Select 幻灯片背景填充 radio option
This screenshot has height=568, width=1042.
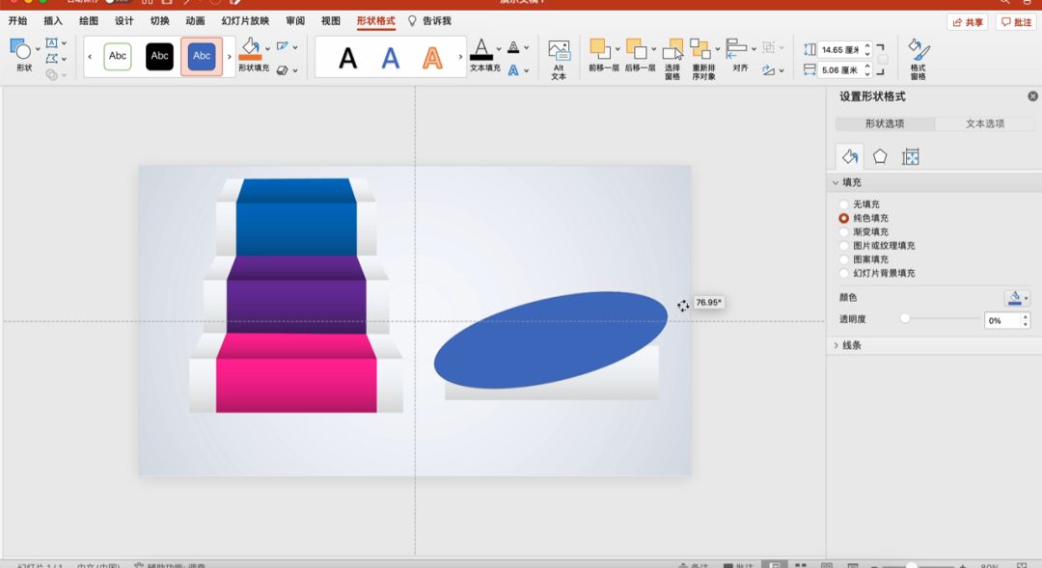(x=844, y=273)
